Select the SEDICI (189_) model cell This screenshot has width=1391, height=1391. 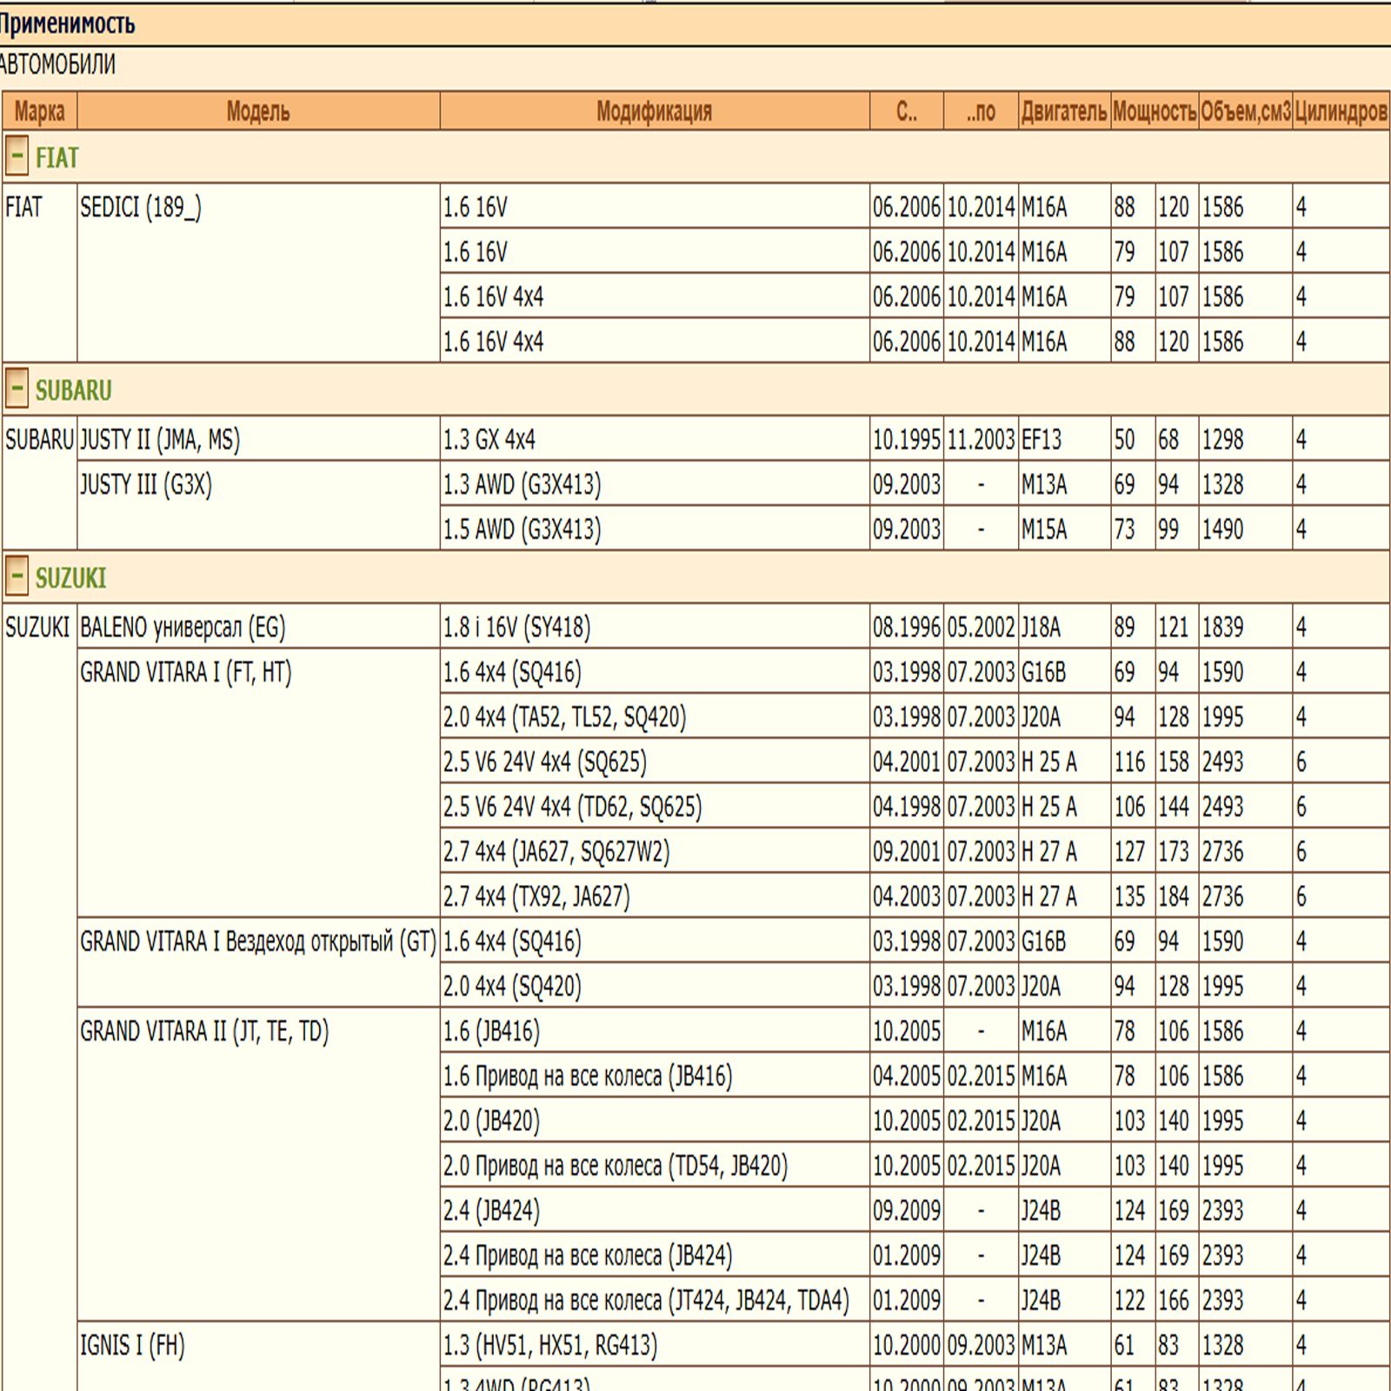[141, 208]
